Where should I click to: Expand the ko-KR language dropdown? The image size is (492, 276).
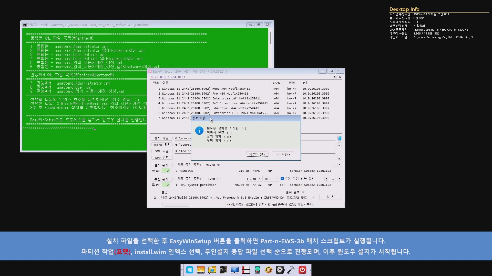coord(254,179)
